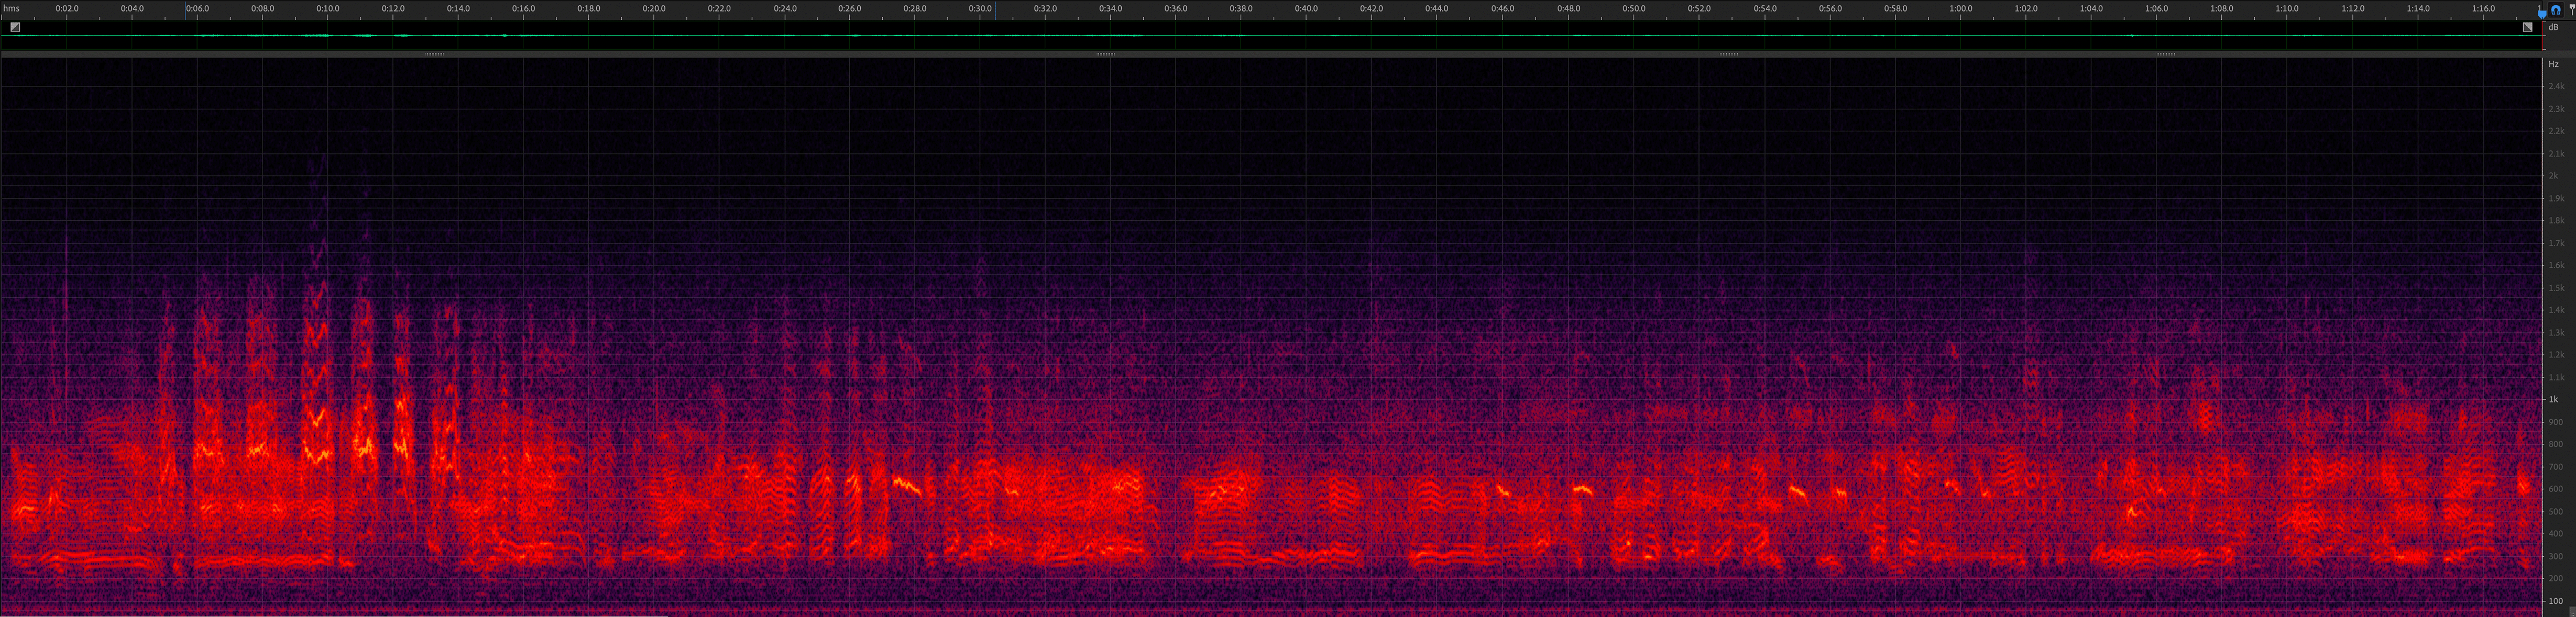Viewport: 2576px width, 617px height.
Task: Click the fade-in handle on the waveform
Action: 15,27
